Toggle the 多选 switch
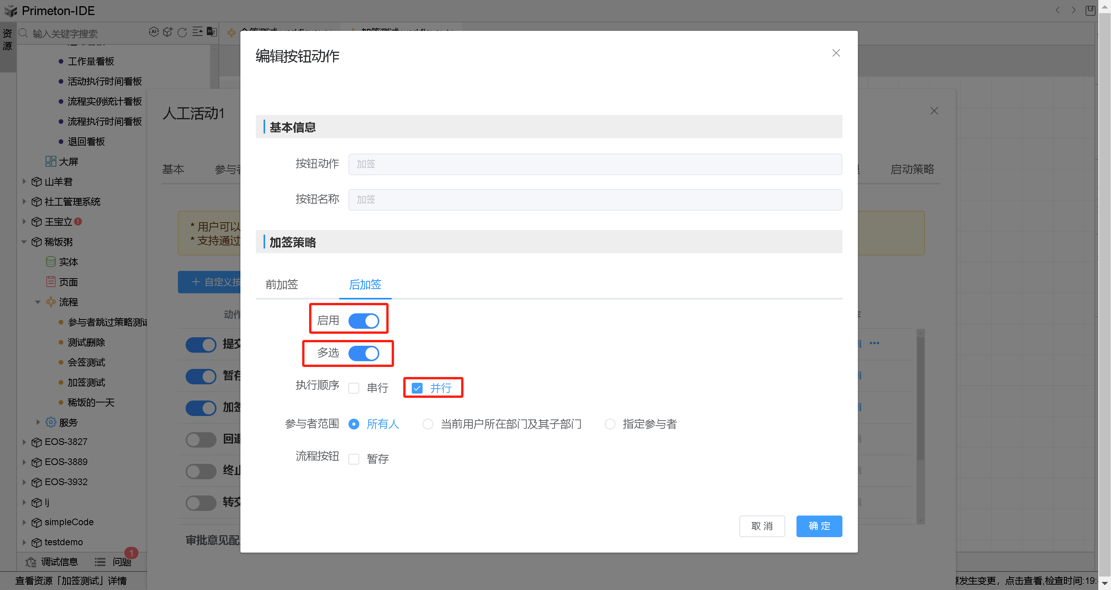Viewport: 1111px width, 590px height. click(x=364, y=353)
